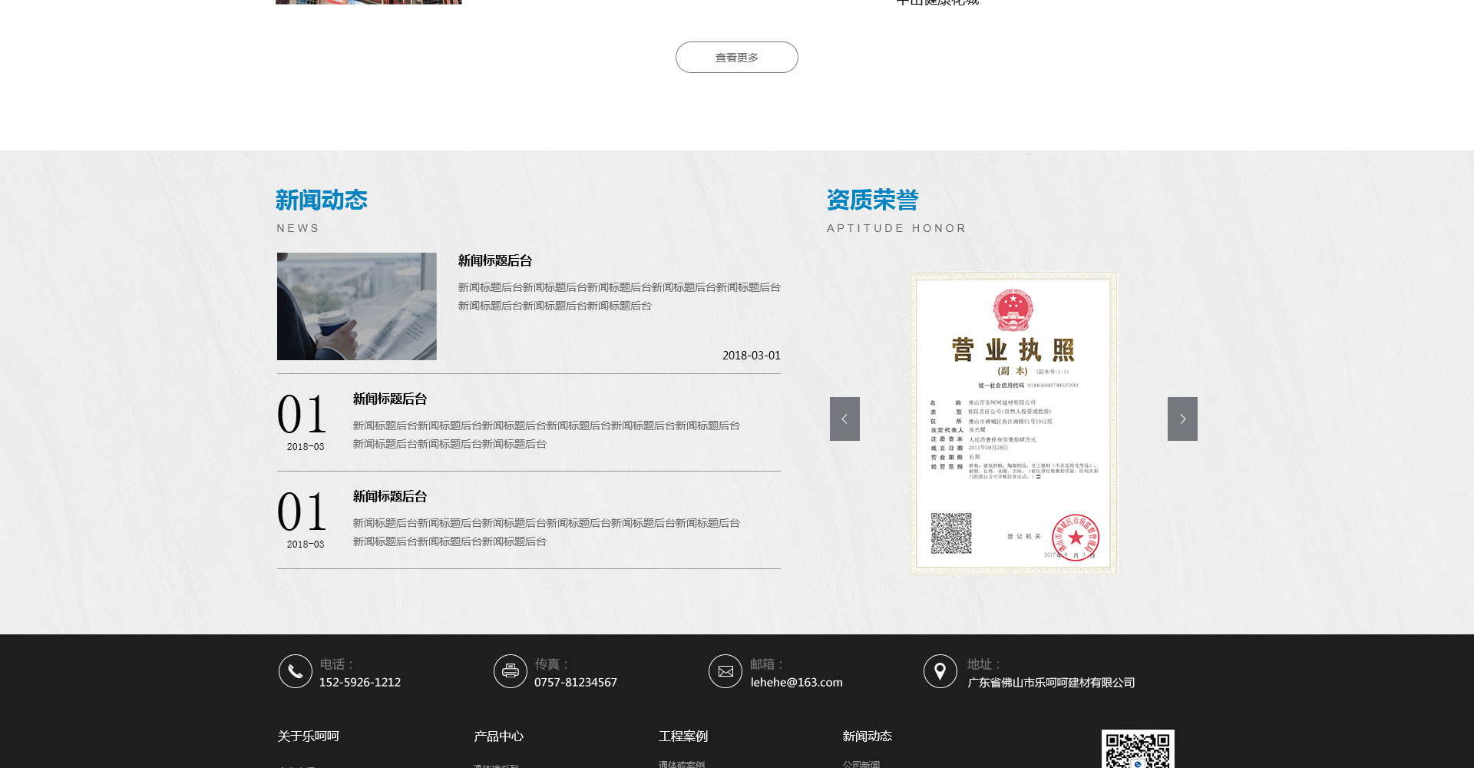This screenshot has height=768, width=1474.
Task: Click the address location pin icon
Action: tap(940, 671)
